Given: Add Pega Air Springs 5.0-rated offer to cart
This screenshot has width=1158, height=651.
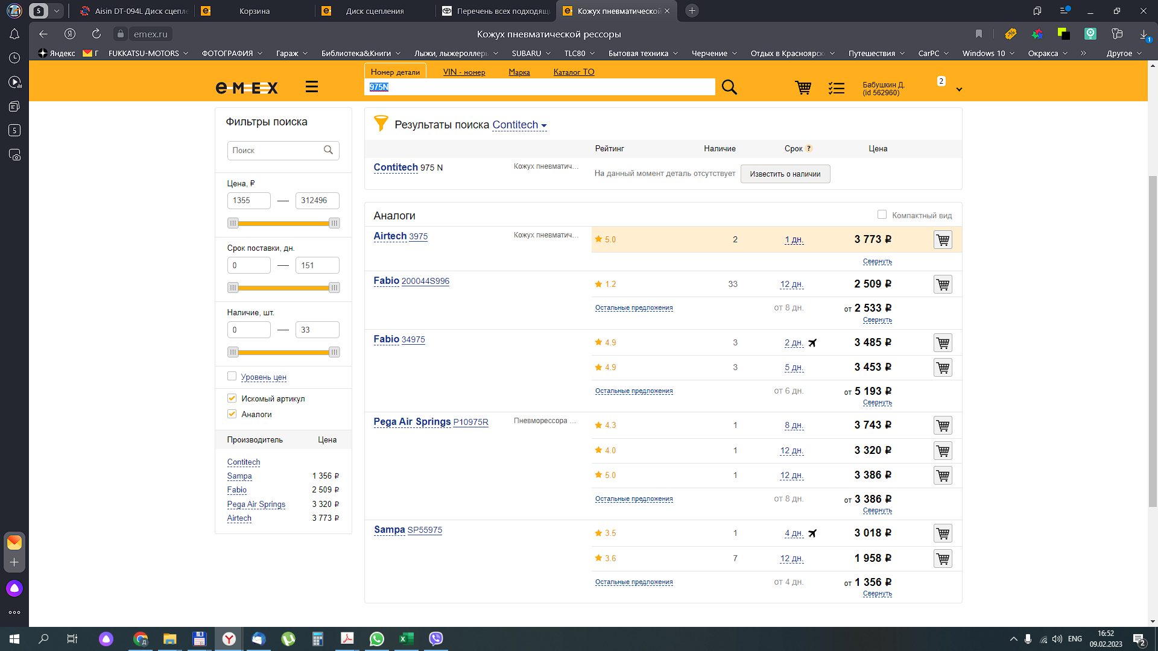Looking at the screenshot, I should [943, 476].
